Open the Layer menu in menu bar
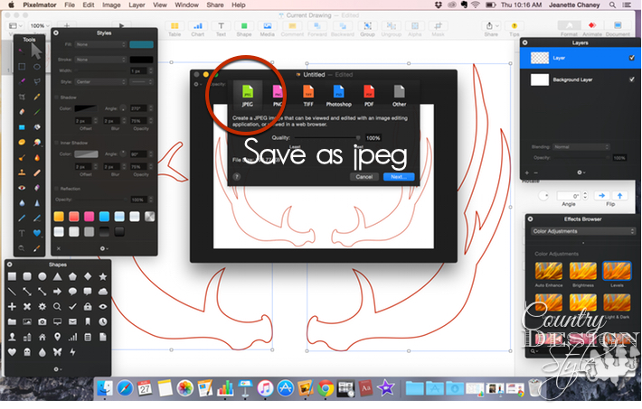This screenshot has width=642, height=409. [137, 5]
